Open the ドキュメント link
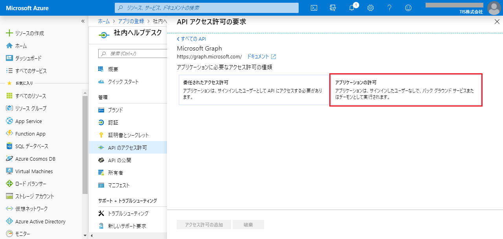This screenshot has width=503, height=239. click(x=258, y=57)
